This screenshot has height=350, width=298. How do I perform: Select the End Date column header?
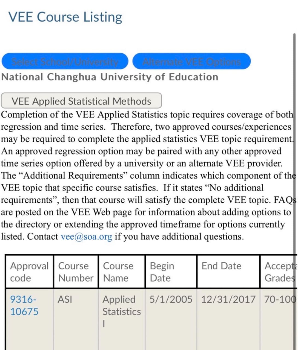[221, 266]
